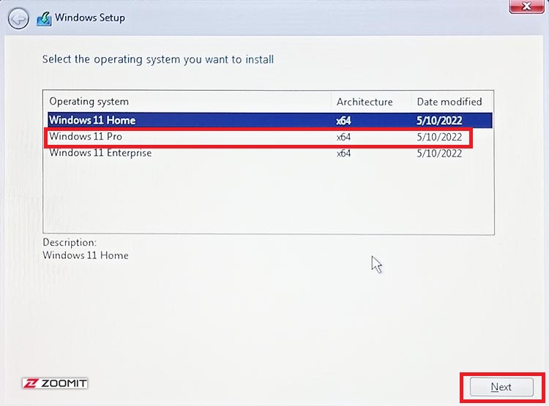Click the Architecture column header
The height and width of the screenshot is (406, 549).
click(x=365, y=102)
